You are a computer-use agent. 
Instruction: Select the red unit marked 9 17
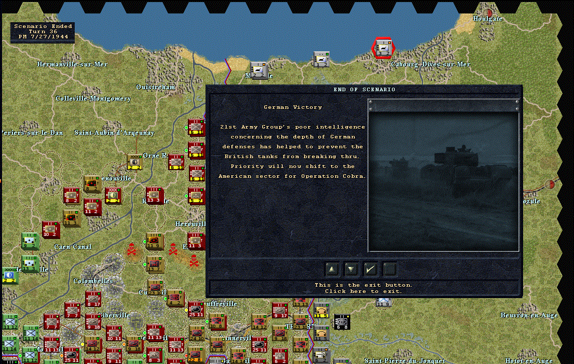(x=280, y=311)
